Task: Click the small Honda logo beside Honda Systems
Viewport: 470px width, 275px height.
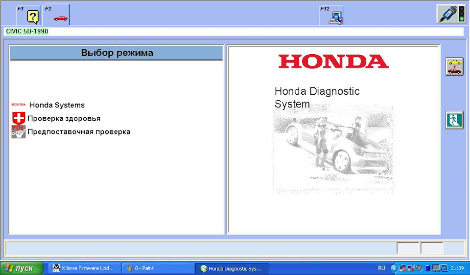Action: [19, 105]
